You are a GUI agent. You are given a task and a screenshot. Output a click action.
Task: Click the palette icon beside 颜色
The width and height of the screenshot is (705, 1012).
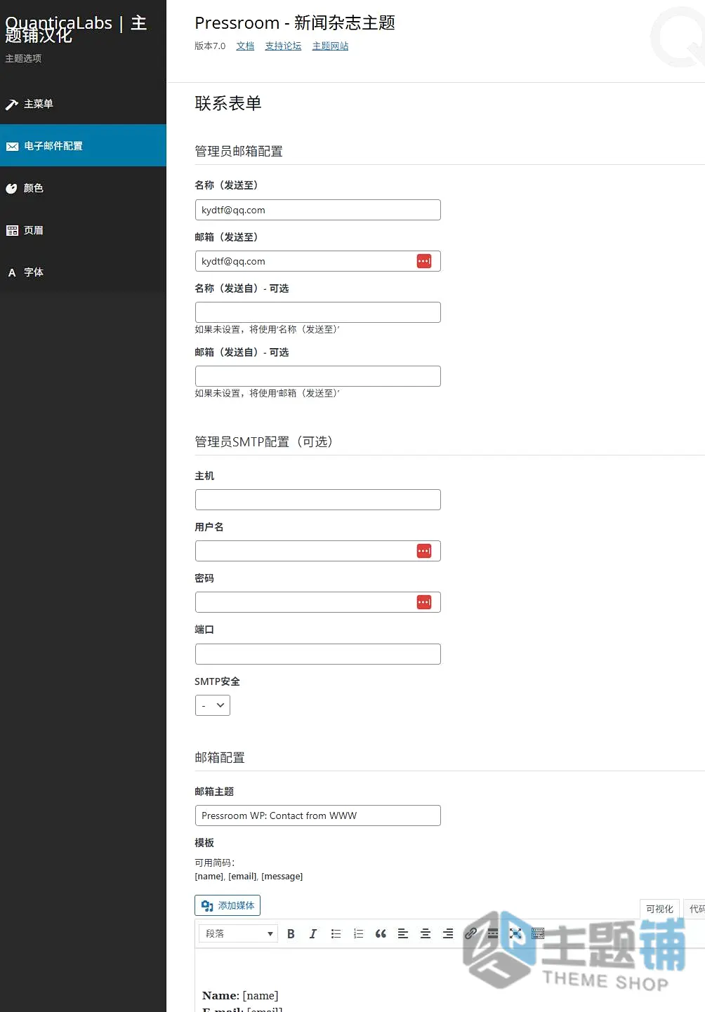tap(11, 189)
